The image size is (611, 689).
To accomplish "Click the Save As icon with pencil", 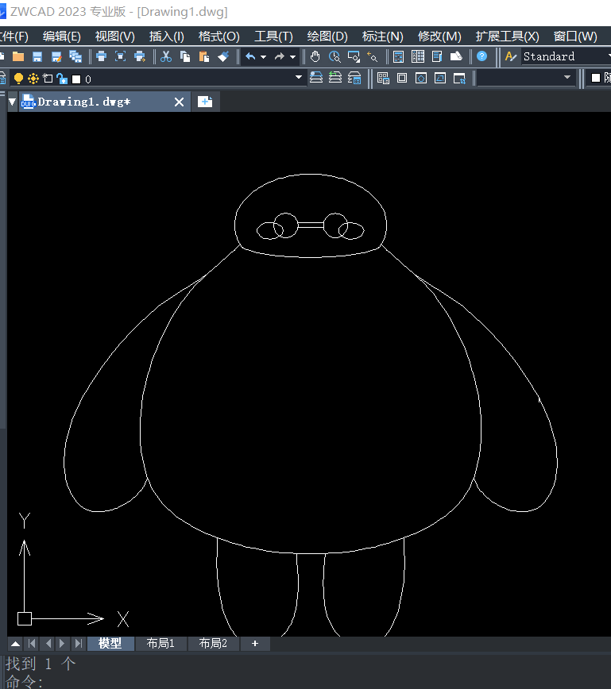I will coord(56,56).
